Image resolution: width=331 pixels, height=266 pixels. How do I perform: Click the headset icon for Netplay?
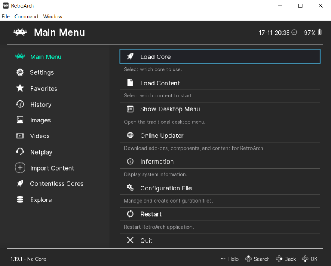pyautogui.click(x=20, y=152)
